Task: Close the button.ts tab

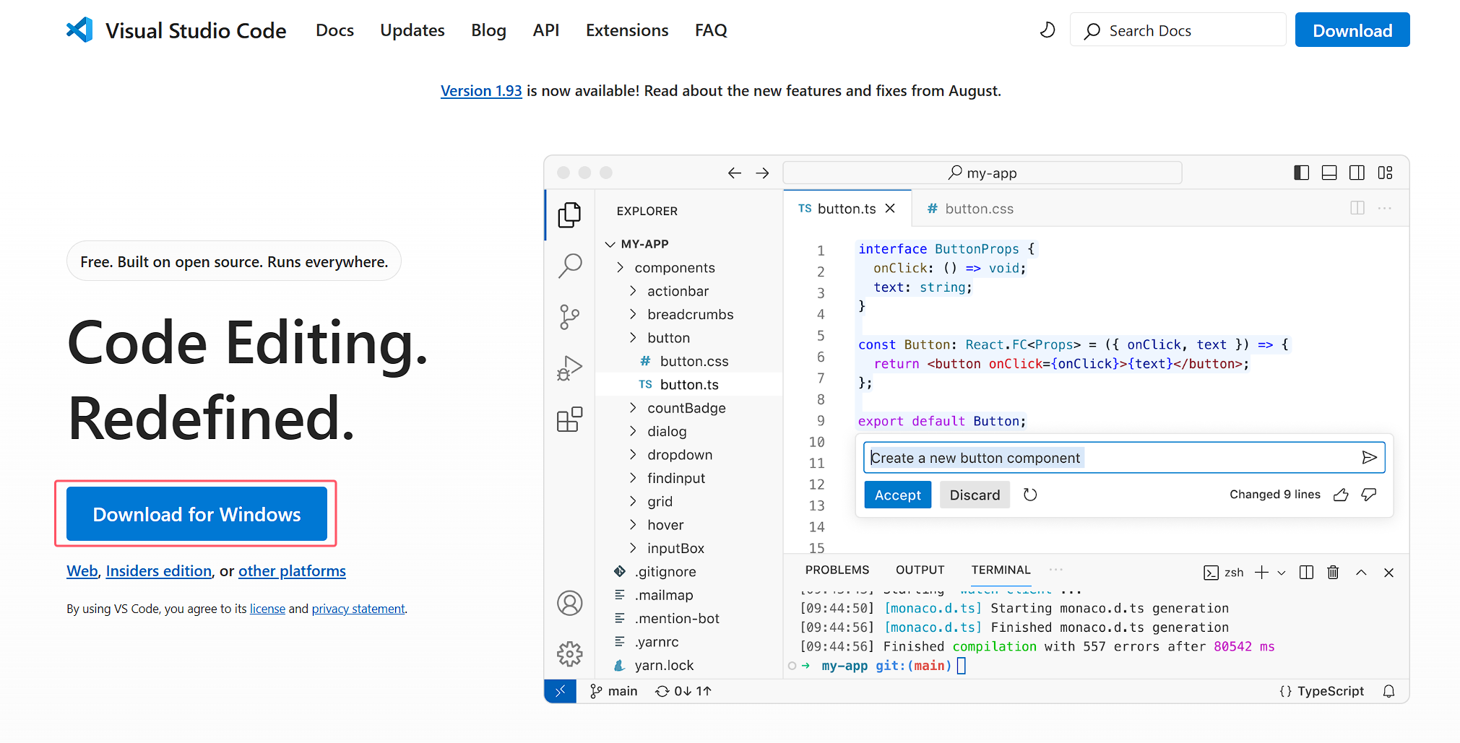Action: (x=890, y=208)
